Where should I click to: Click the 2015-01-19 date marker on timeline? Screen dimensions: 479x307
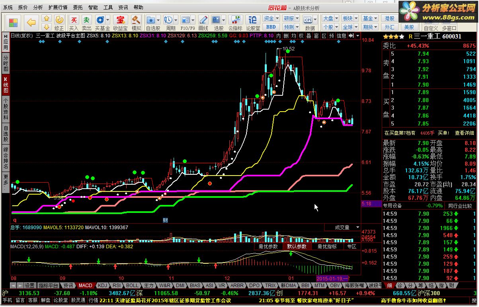[332, 278]
